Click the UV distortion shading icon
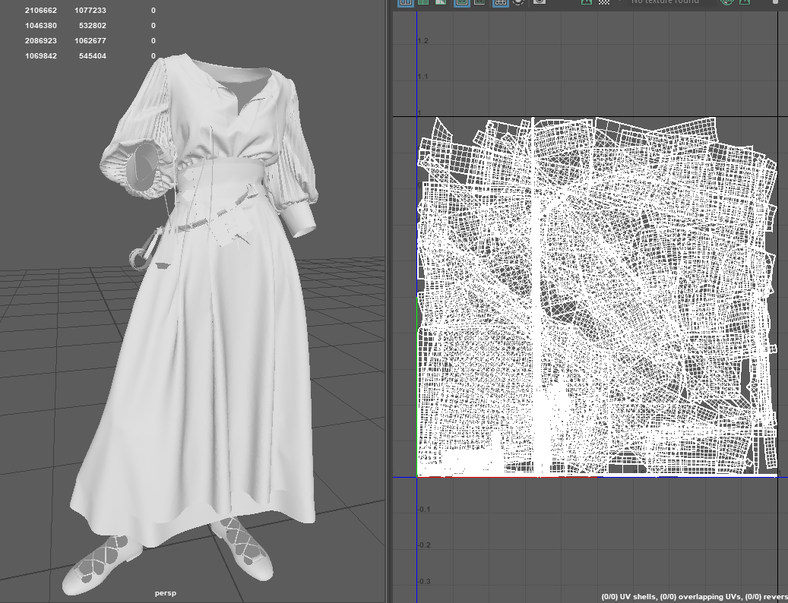Image resolution: width=788 pixels, height=603 pixels. (440, 2)
